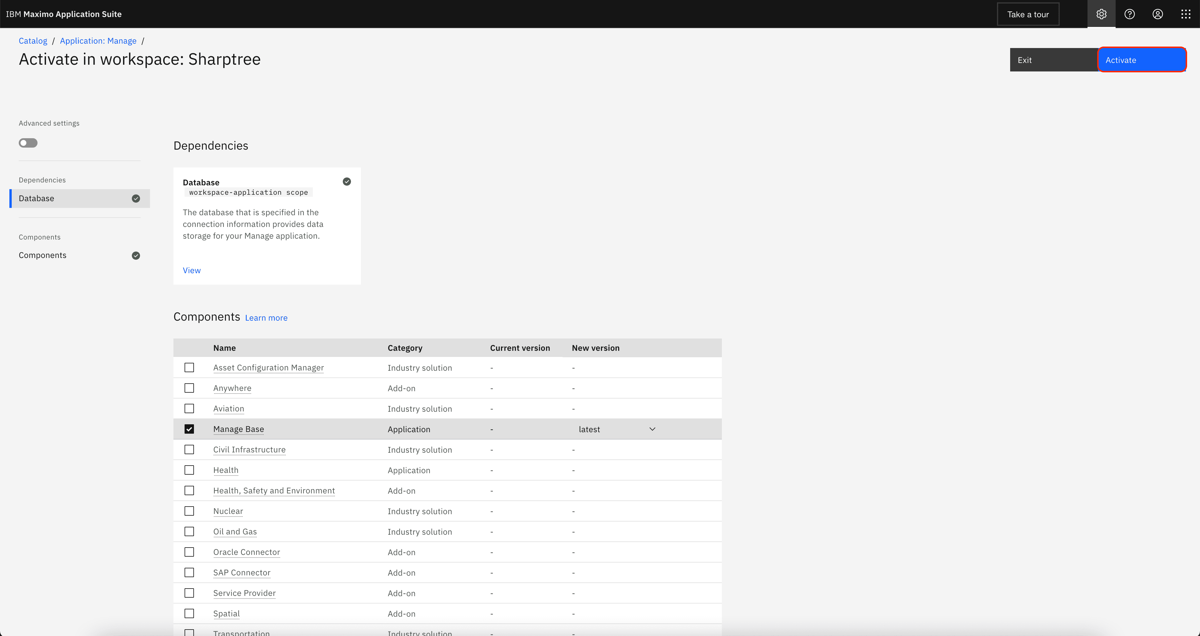Click View link on Database card
1200x636 pixels.
tap(192, 271)
